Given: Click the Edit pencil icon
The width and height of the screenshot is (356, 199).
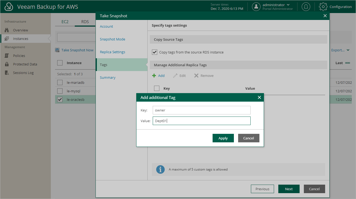Looking at the screenshot, I should tap(175, 76).
